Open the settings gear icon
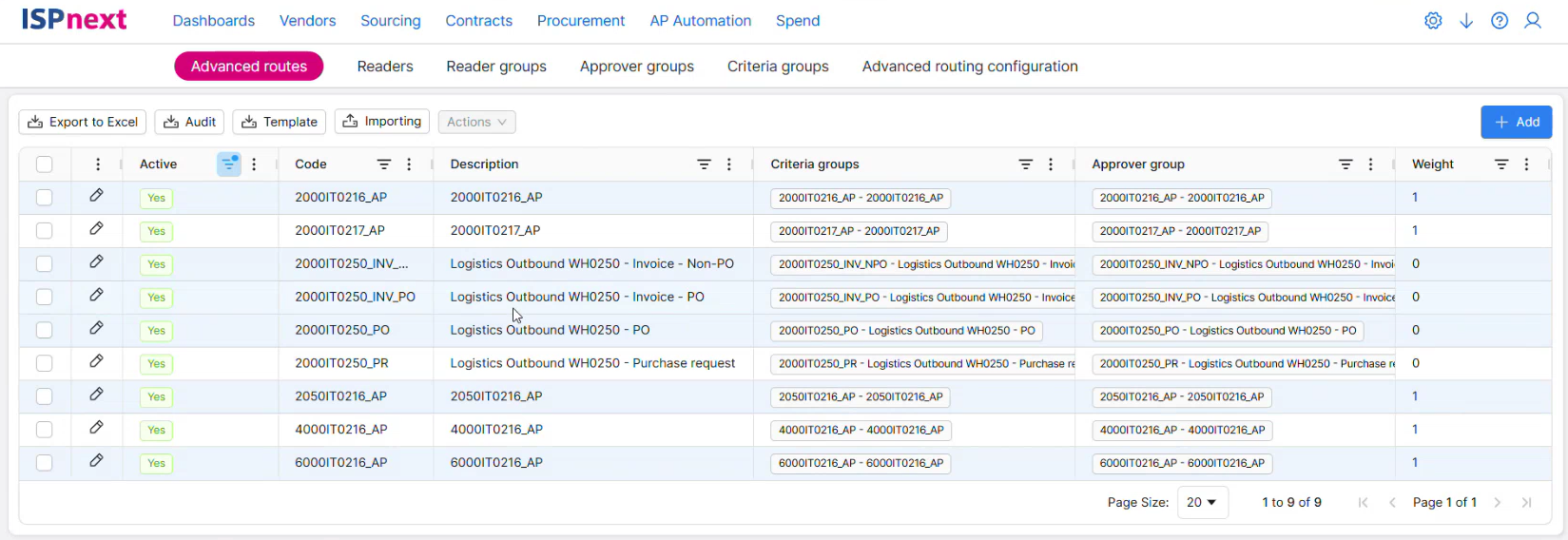 coord(1433,21)
